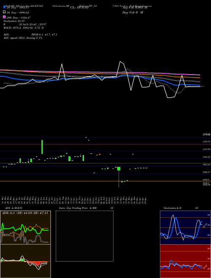Click the blue 20 Day EMA legend swatch
The height and width of the screenshot is (278, 211).
tap(4, 7)
